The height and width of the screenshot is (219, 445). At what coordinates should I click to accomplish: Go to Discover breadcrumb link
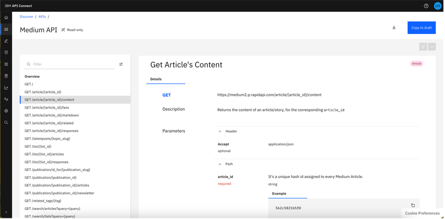pos(26,17)
